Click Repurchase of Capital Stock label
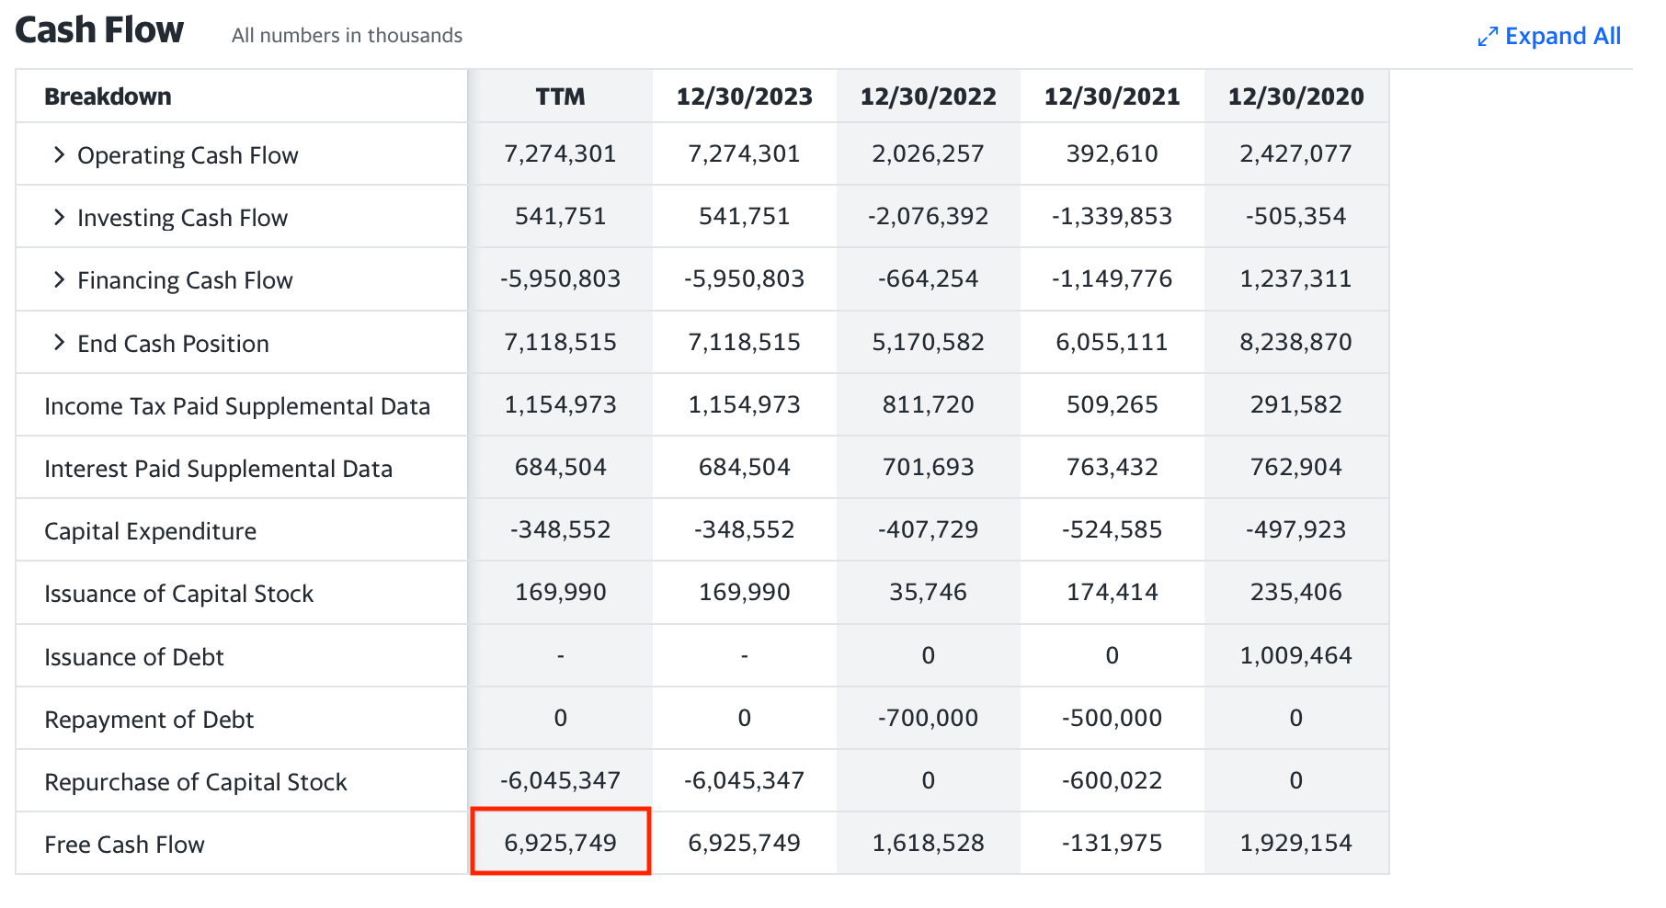The width and height of the screenshot is (1666, 908). (x=195, y=782)
